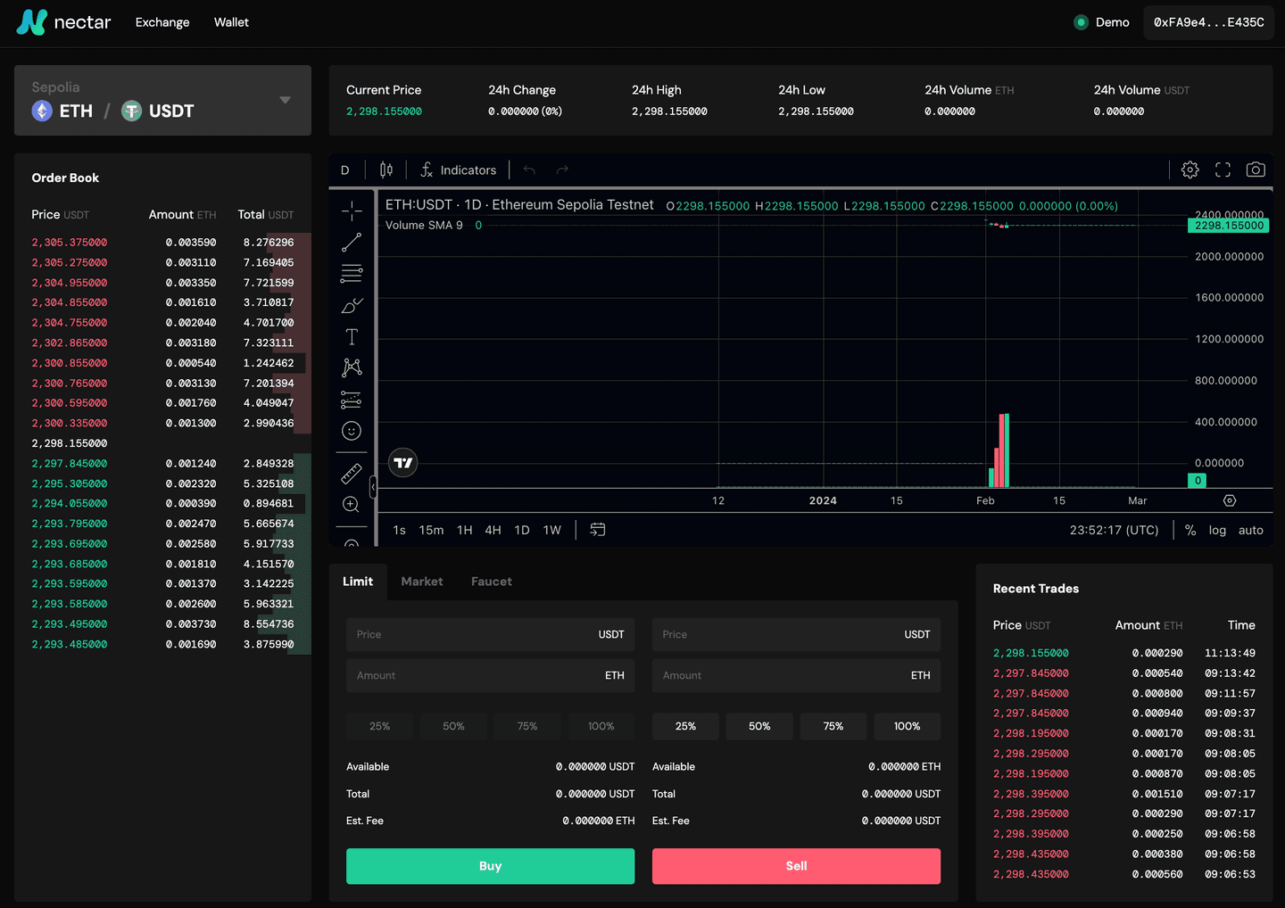Click the Sell button

796,866
